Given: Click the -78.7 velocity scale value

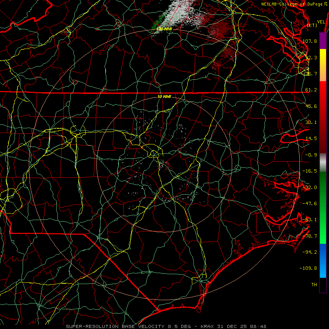Looking at the screenshot, I should [x=310, y=236].
